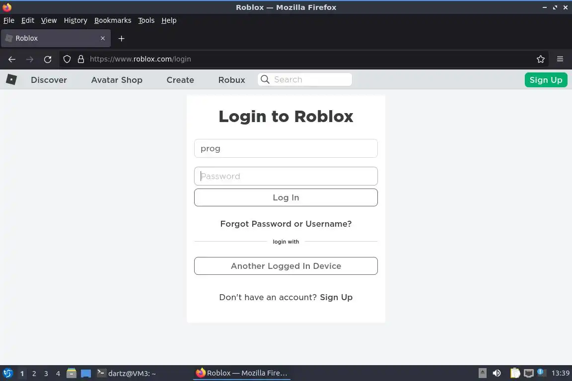The width and height of the screenshot is (572, 381).
Task: Open a new tab with plus button
Action: [122, 38]
